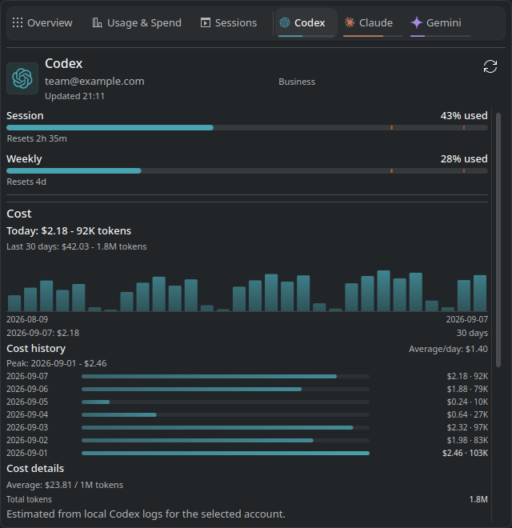The image size is (512, 528).
Task: Click the $2.46 · 103K value
Action: coord(465,453)
